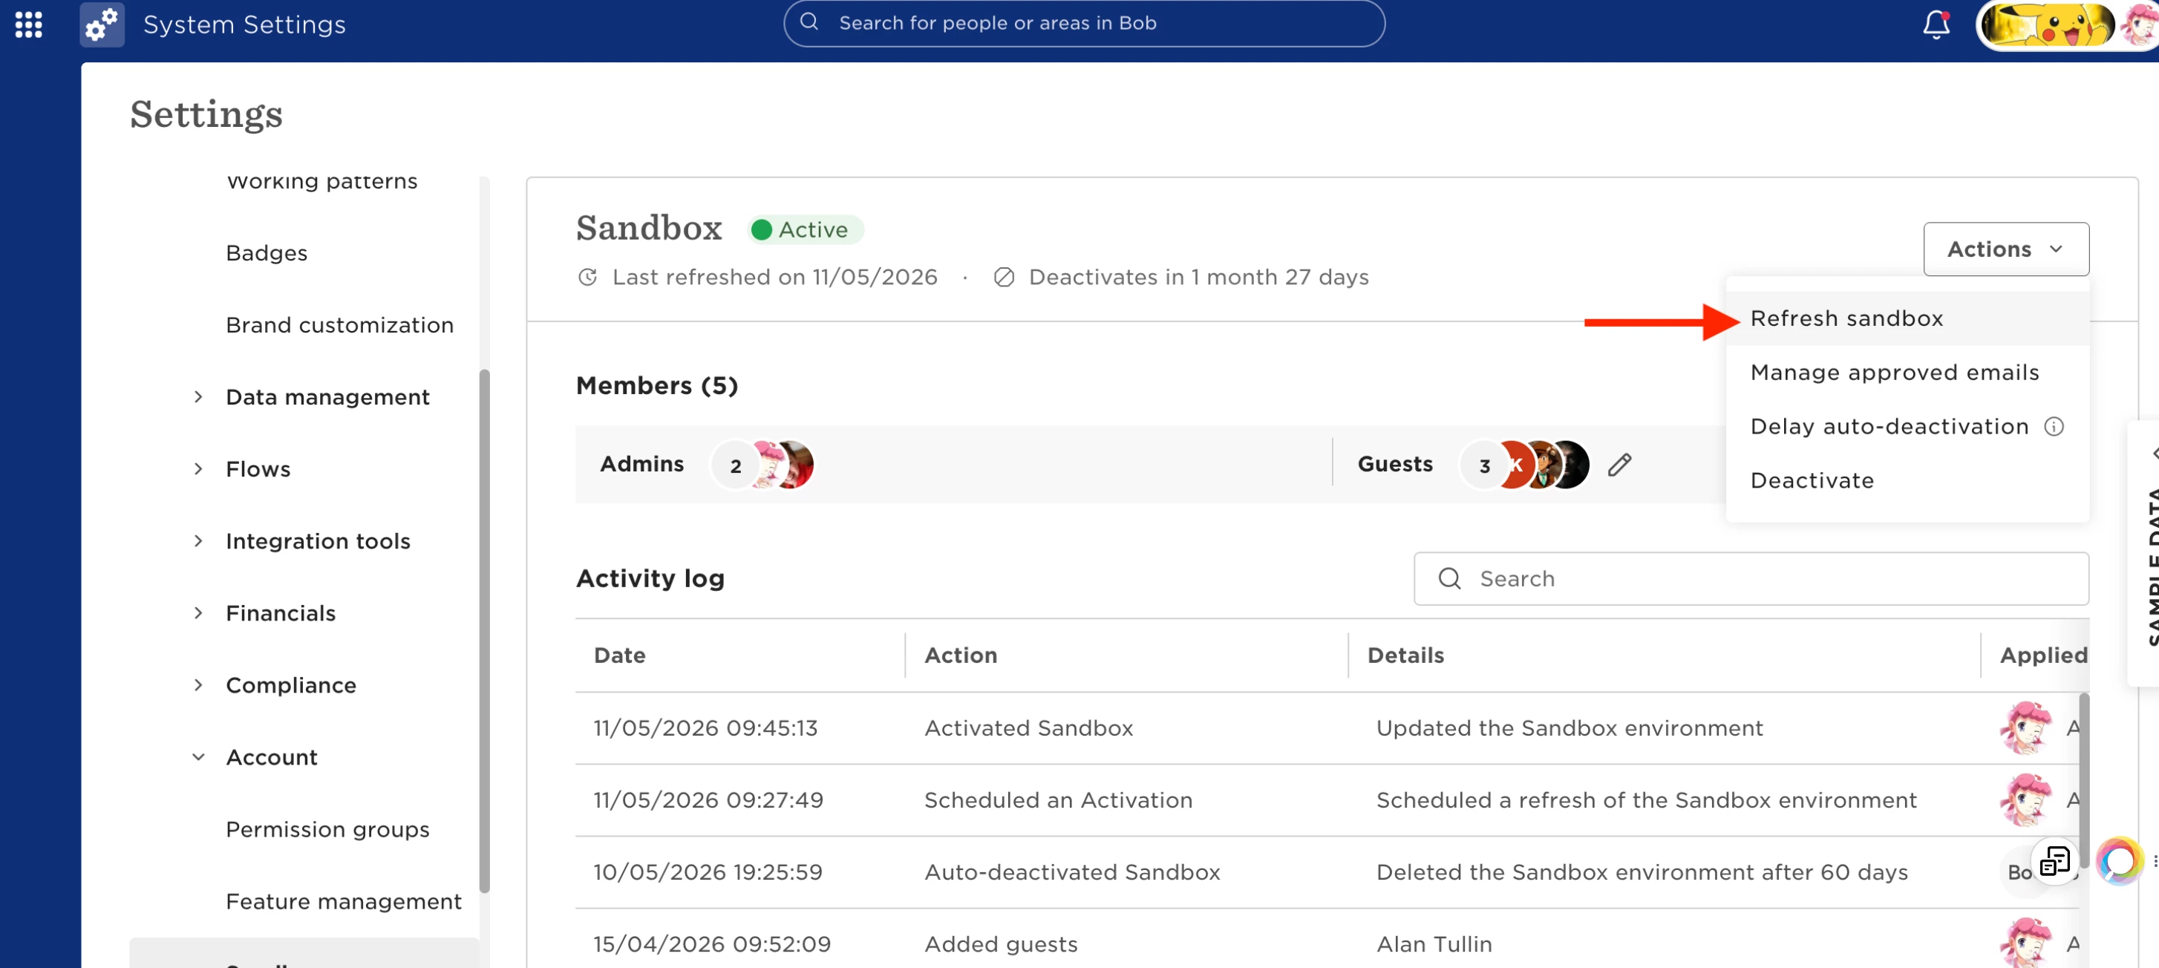Open the notifications bell

[1936, 24]
